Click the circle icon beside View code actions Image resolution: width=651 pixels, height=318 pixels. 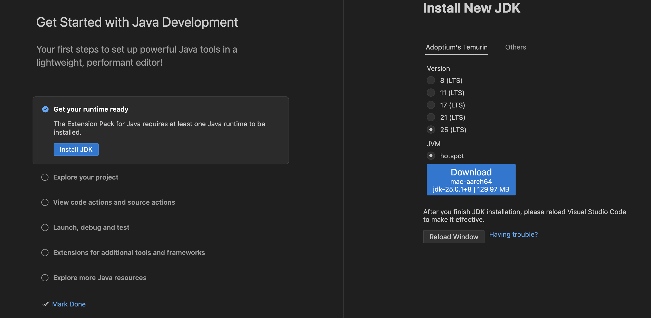click(x=45, y=202)
